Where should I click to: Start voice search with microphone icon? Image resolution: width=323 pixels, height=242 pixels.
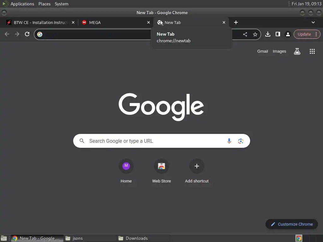tap(229, 141)
